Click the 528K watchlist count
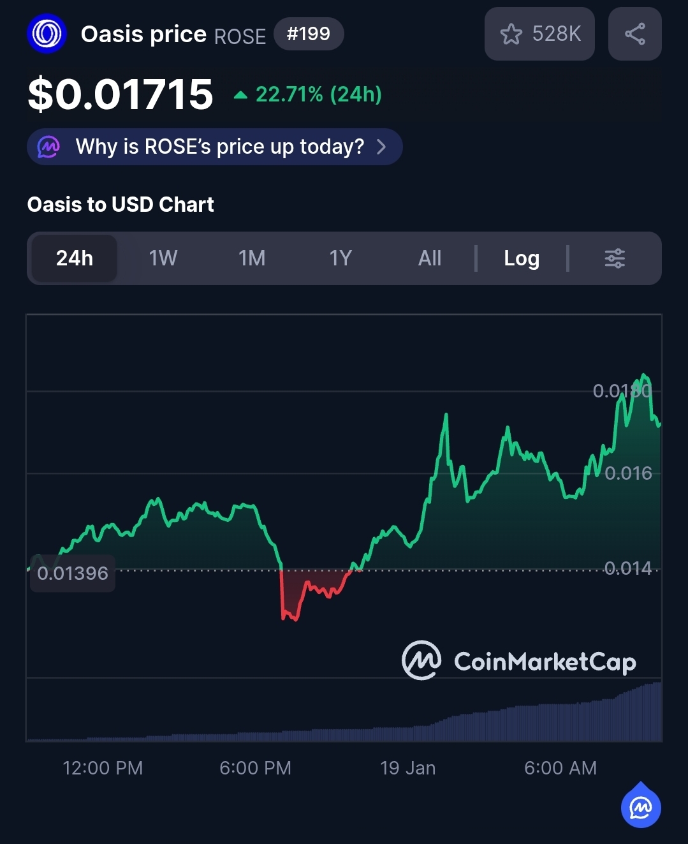This screenshot has width=688, height=844. pos(557,34)
